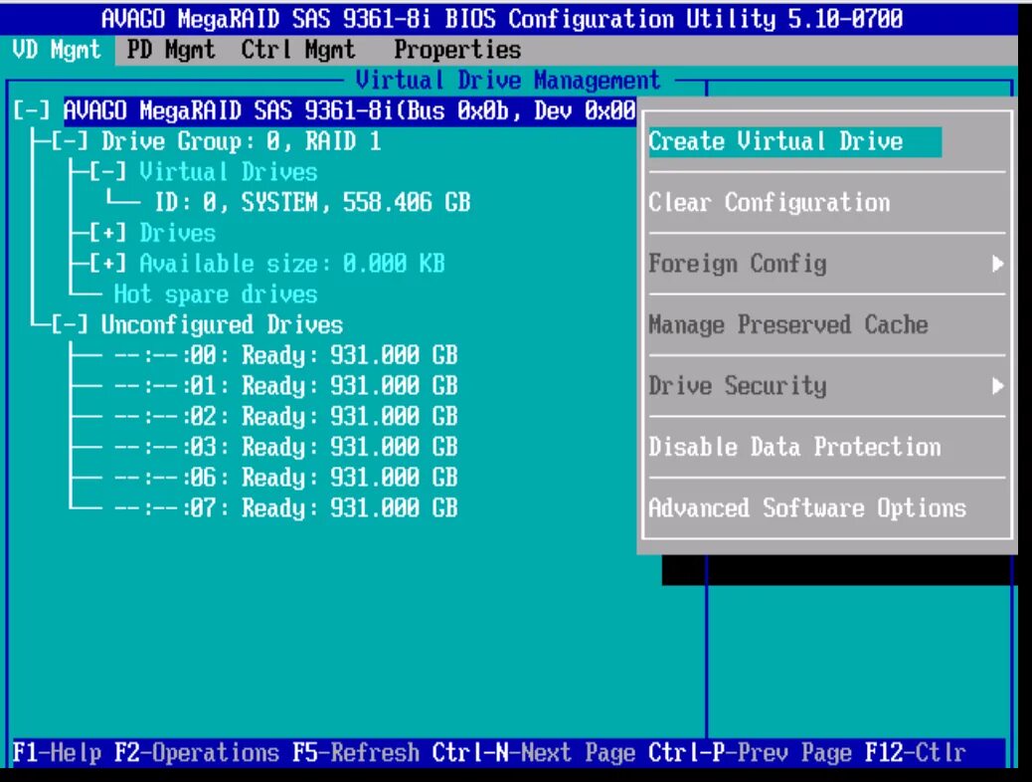
Task: Click the Foreign Config submenu arrow
Action: click(x=998, y=264)
